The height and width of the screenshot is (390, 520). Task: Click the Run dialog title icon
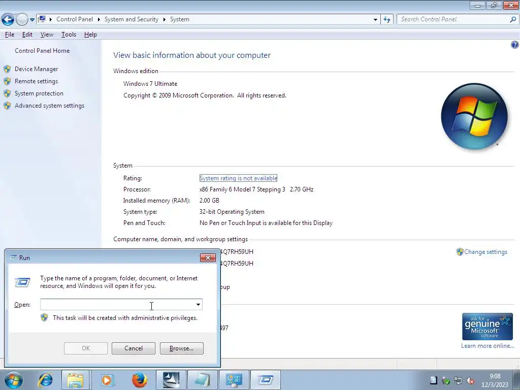click(14, 257)
